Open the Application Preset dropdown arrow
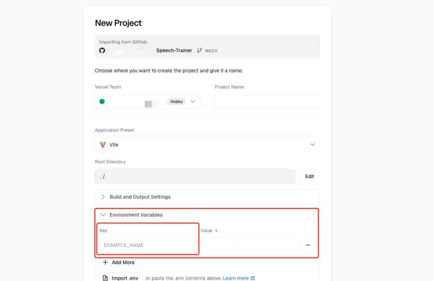This screenshot has width=434, height=281. pyautogui.click(x=313, y=145)
